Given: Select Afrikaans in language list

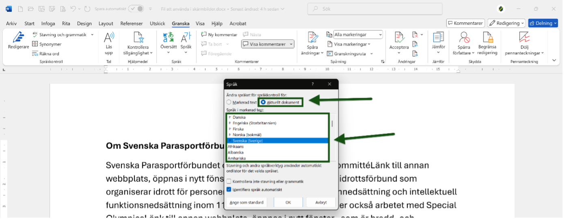Looking at the screenshot, I should point(278,146).
